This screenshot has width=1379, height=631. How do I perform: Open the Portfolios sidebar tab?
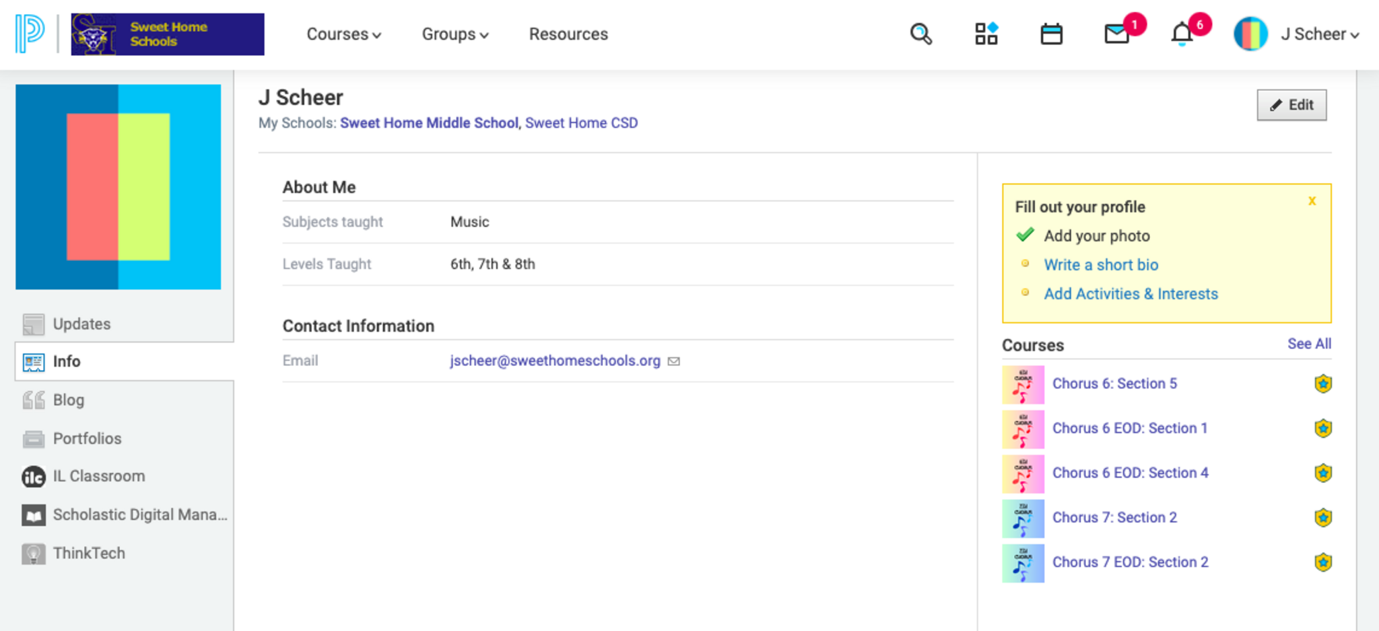coord(87,439)
